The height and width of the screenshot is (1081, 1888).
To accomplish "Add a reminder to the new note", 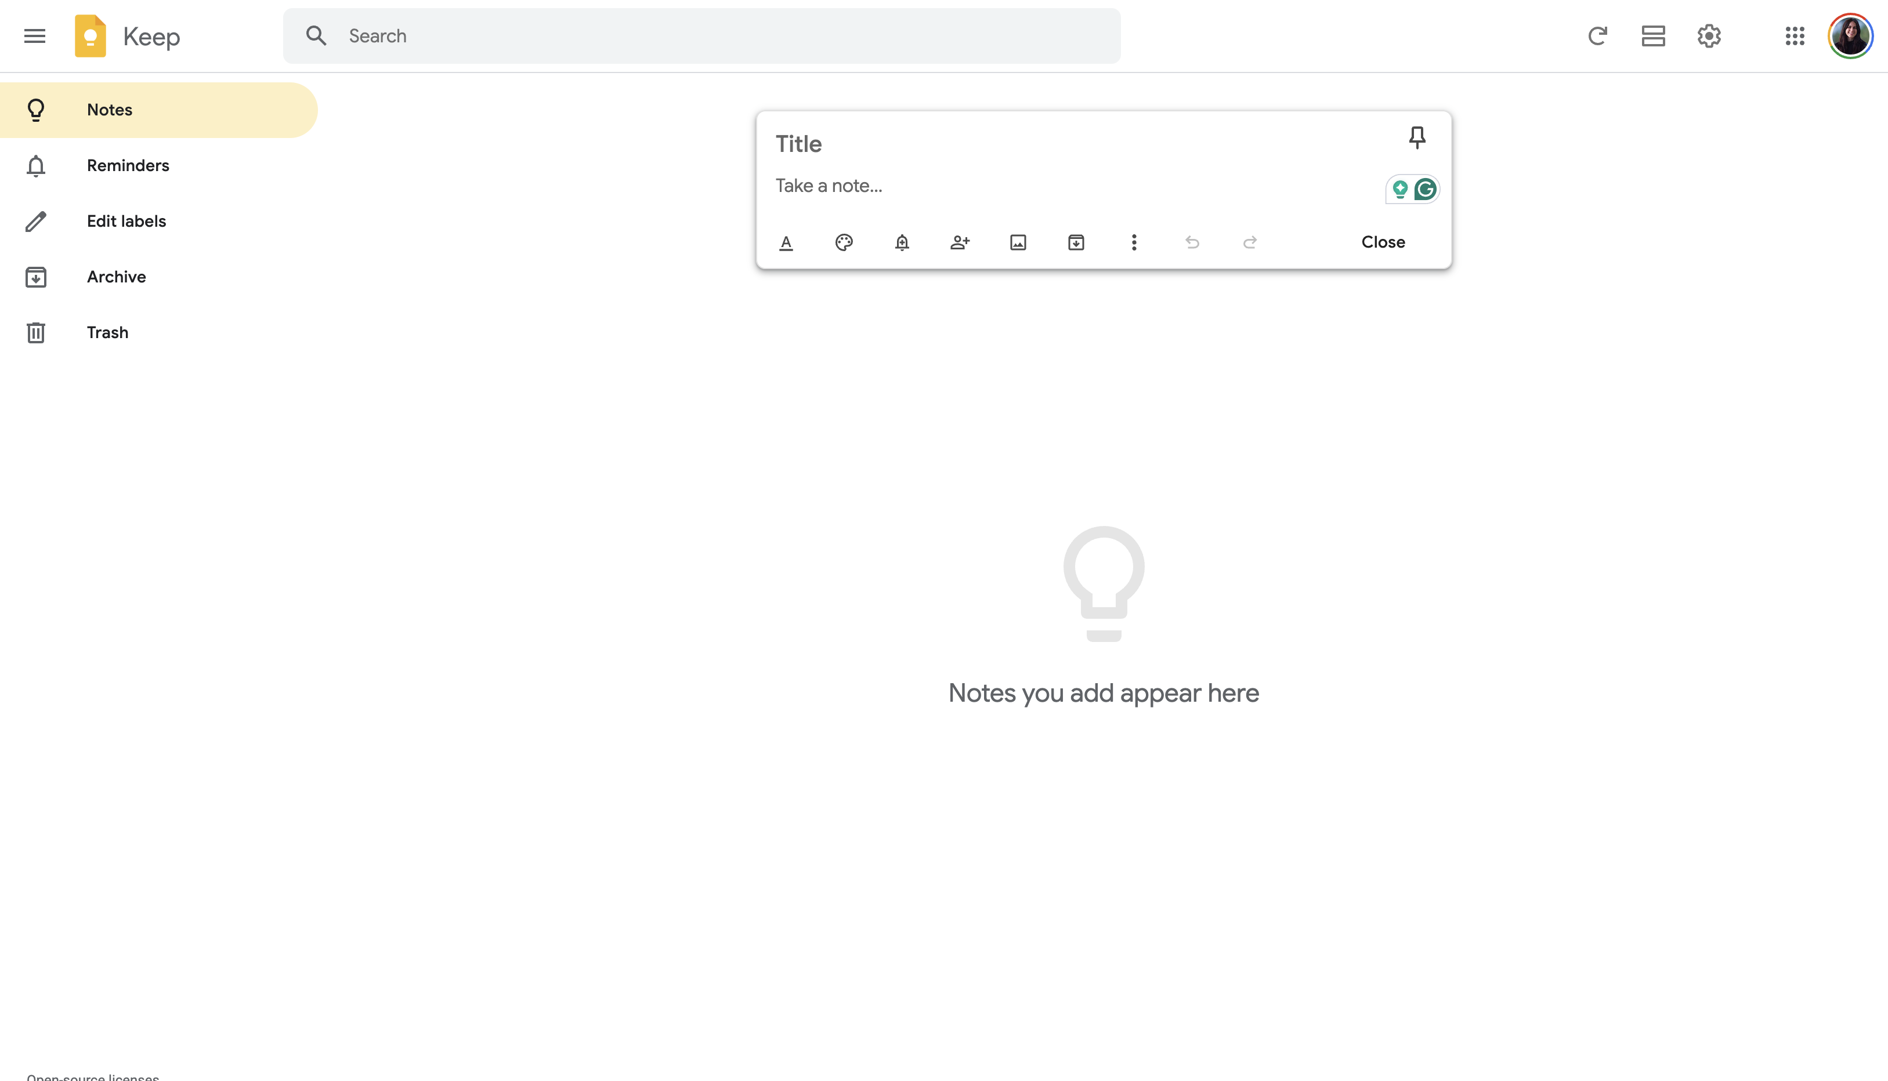I will (902, 242).
